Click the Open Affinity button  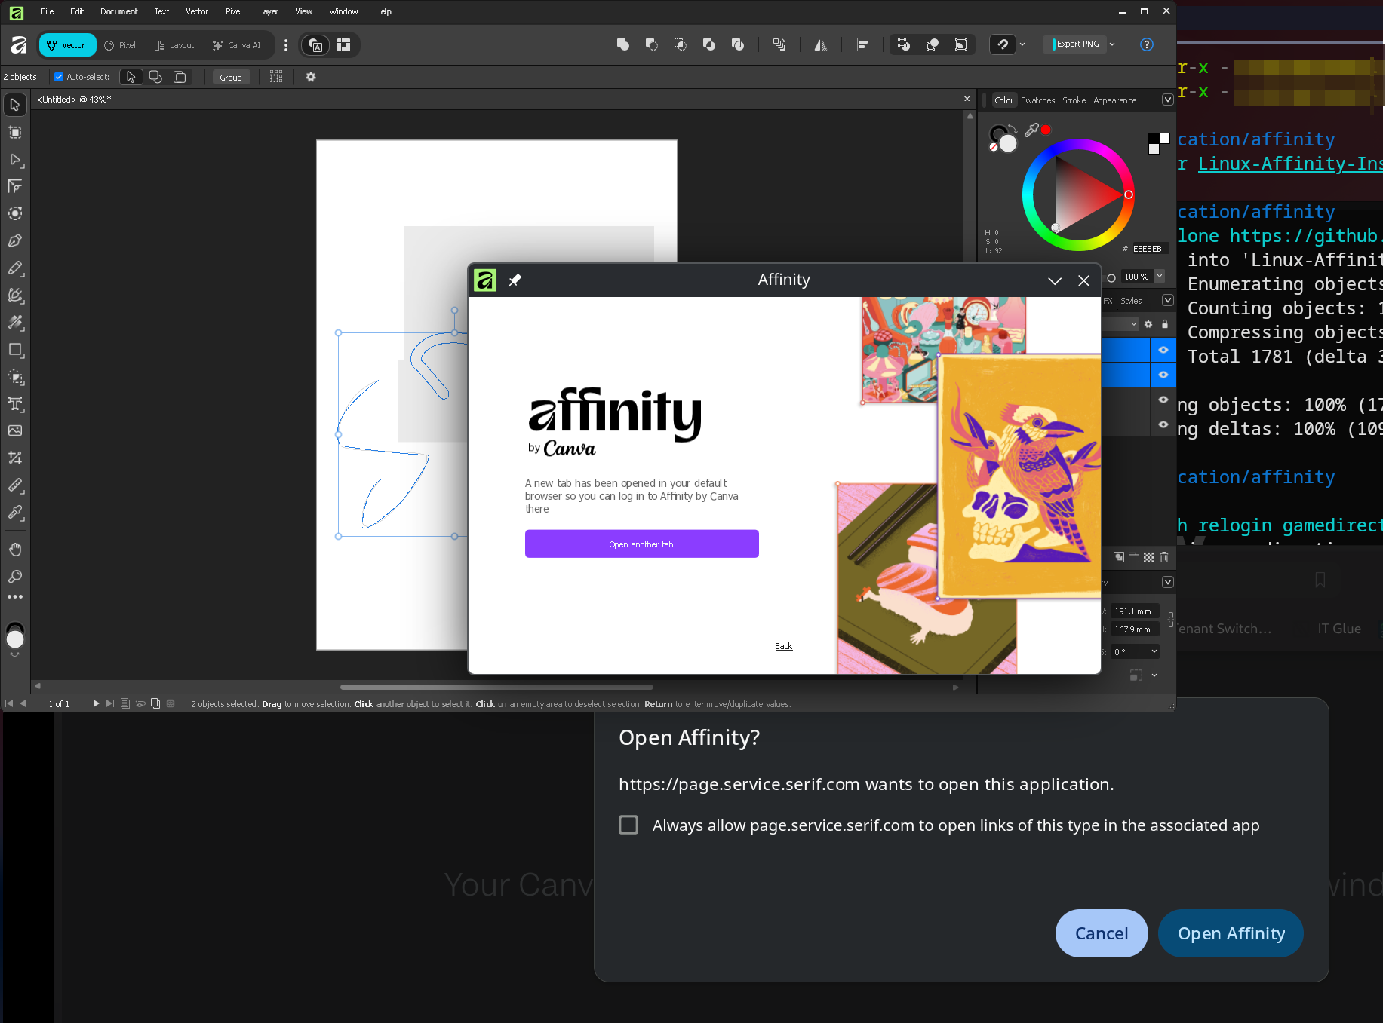[x=1231, y=933]
